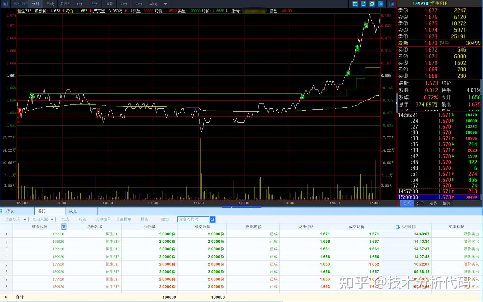Screen dimensions: 483x302
Task: Open the filter icon on 证券代码 column
Action: coord(64,227)
